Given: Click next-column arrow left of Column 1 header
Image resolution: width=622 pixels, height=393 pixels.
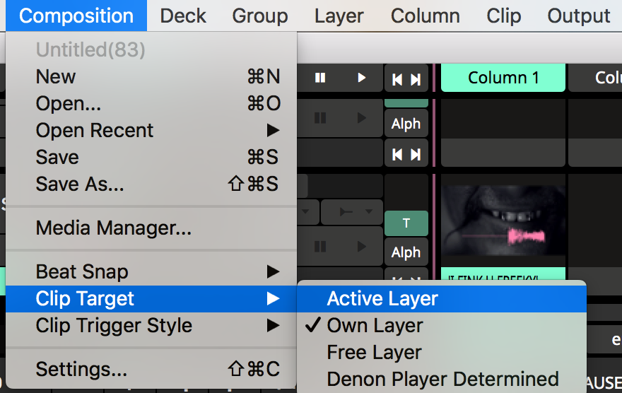Looking at the screenshot, I should pyautogui.click(x=416, y=79).
